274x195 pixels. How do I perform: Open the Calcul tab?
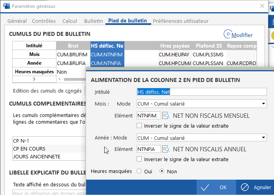[69, 21]
